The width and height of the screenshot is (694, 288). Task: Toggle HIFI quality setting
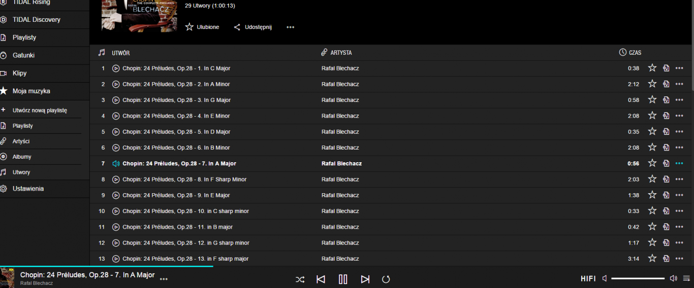click(588, 279)
